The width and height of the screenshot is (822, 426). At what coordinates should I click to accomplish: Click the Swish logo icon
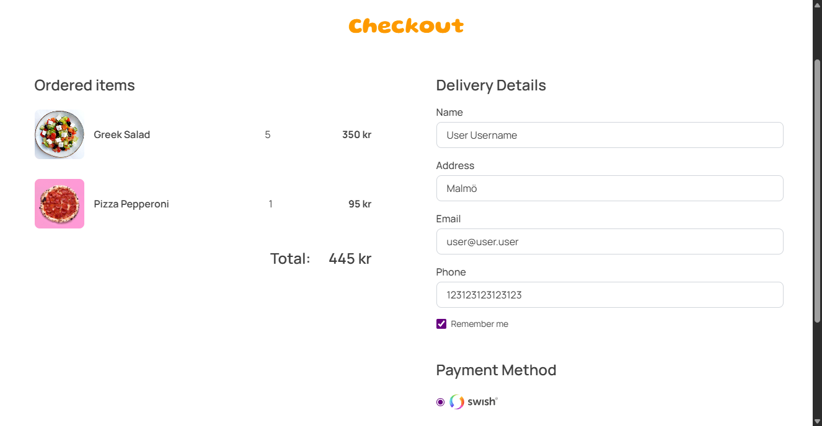click(x=457, y=402)
